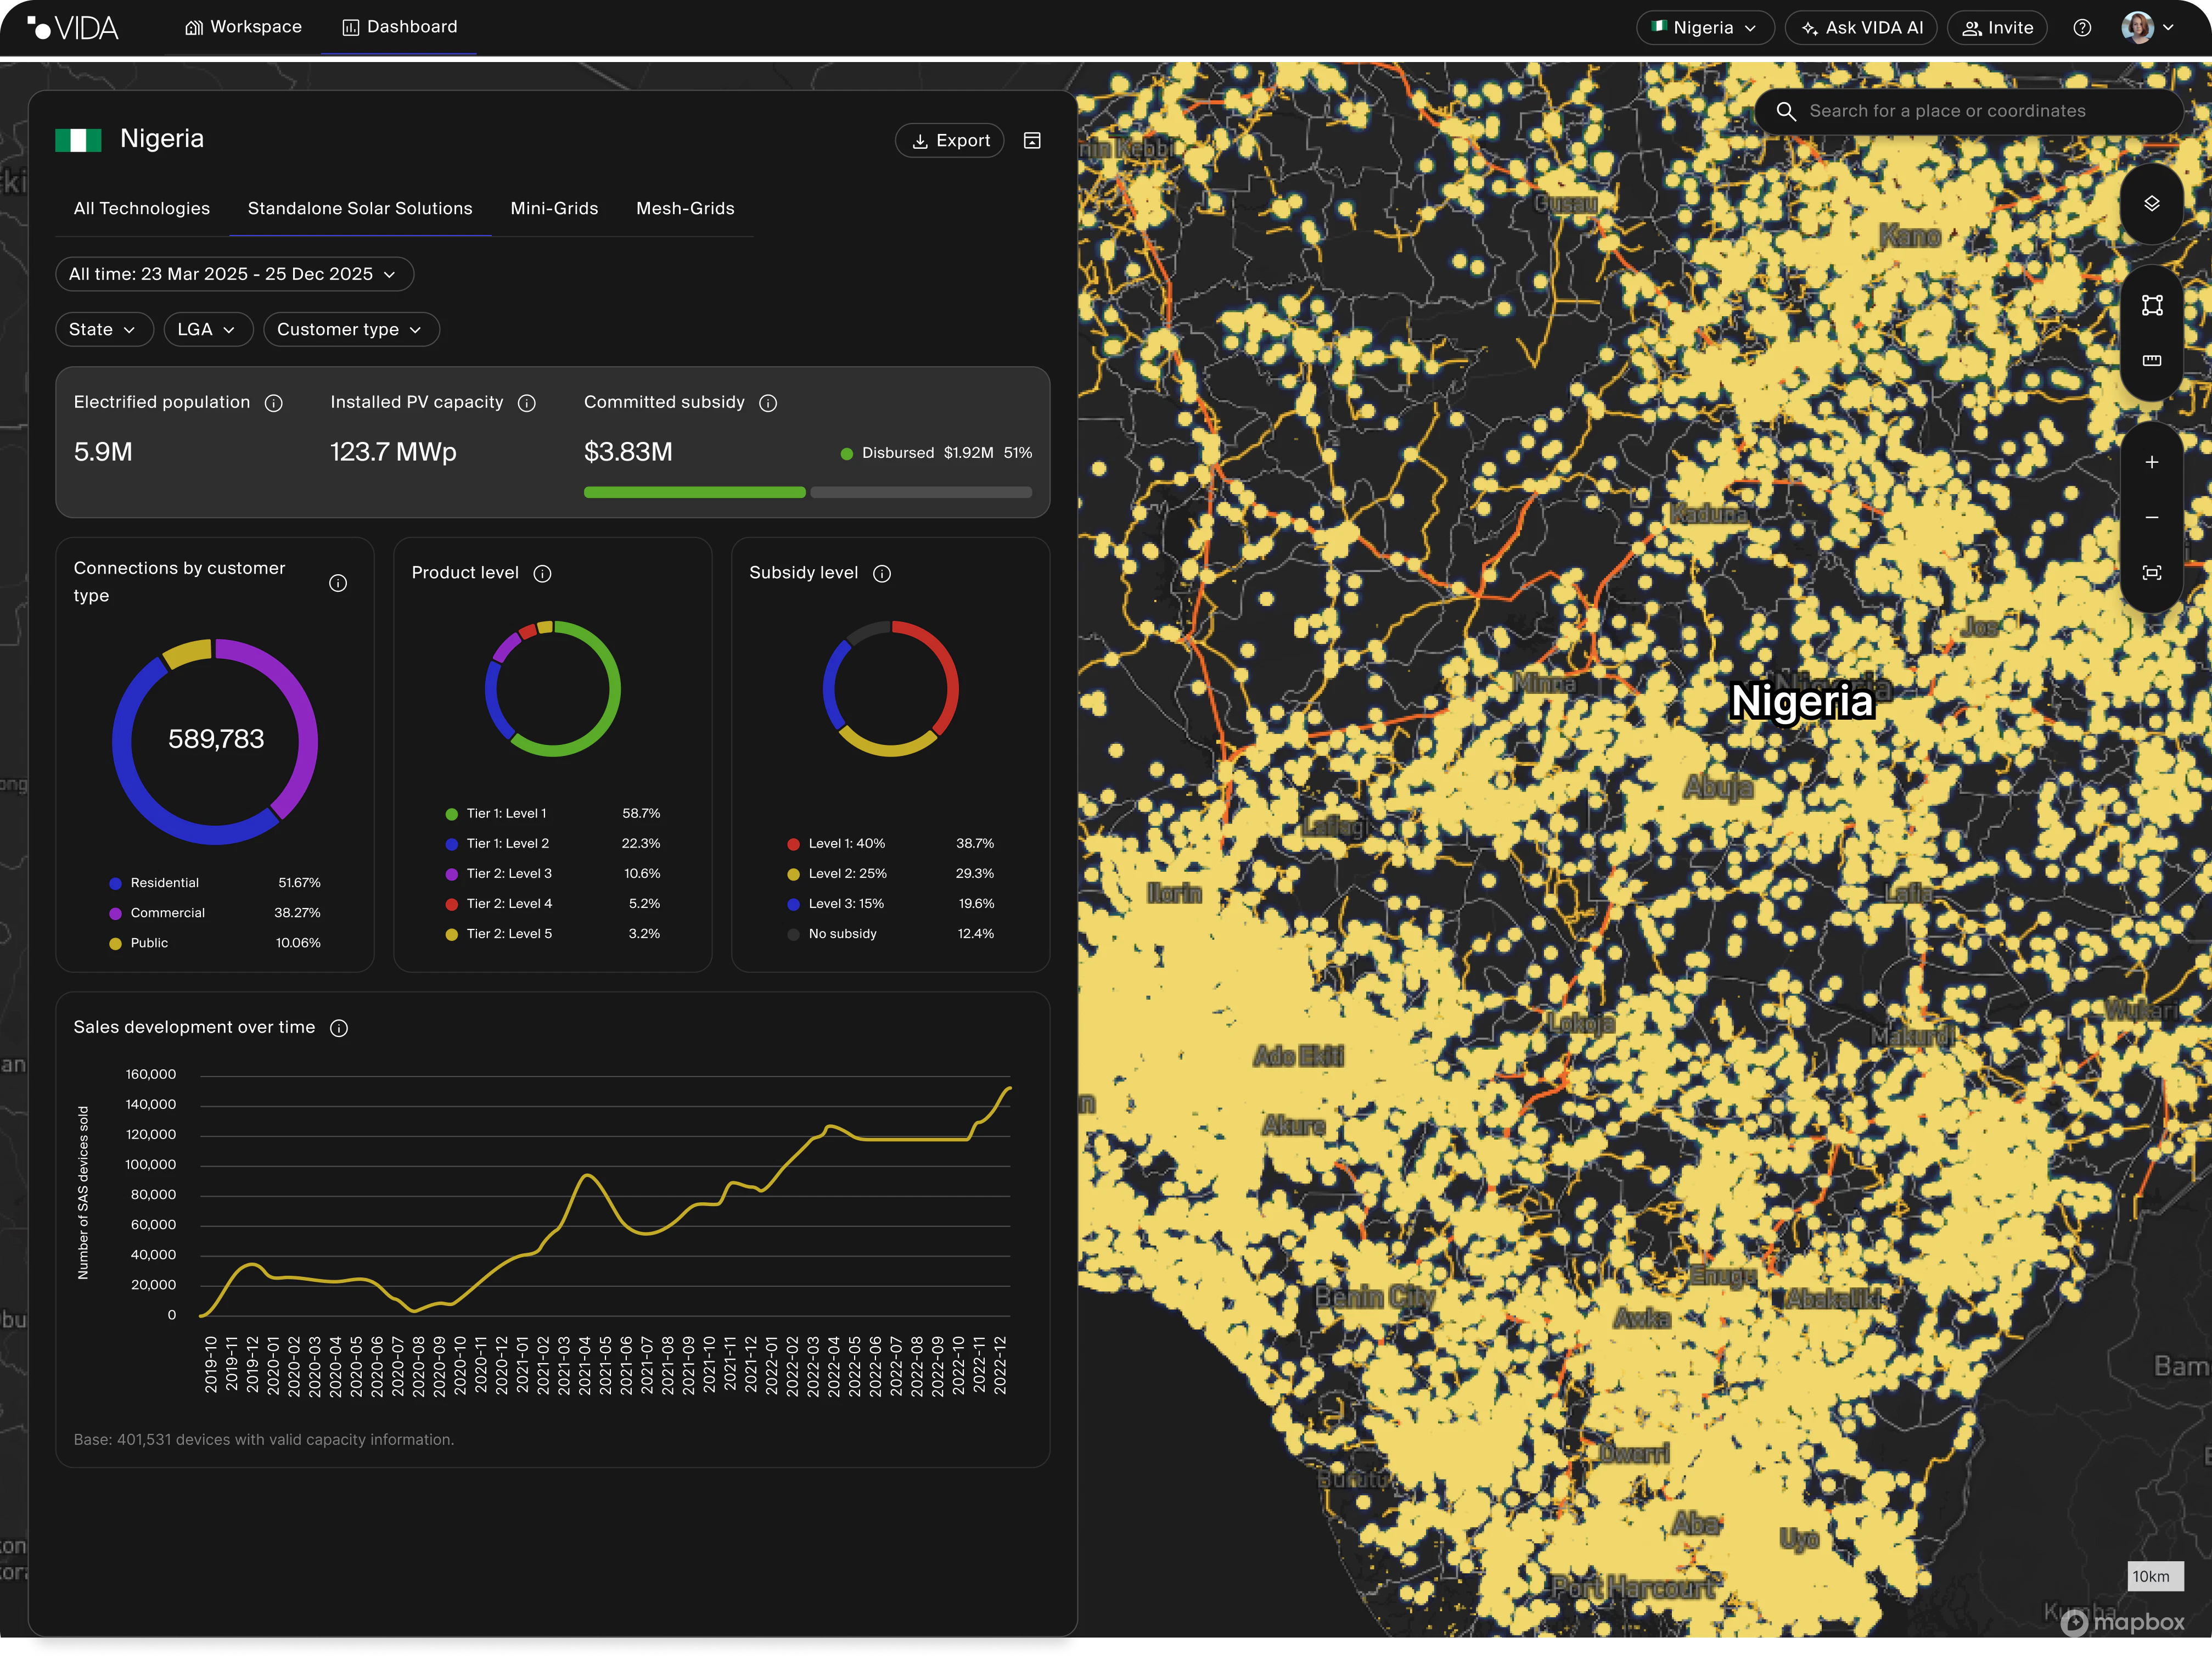Click the Export button
Screen dimensions: 2212x1665
(x=950, y=141)
